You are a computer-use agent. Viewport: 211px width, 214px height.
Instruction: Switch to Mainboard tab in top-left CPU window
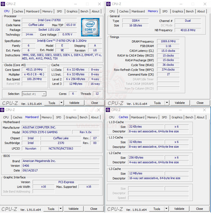coord(33,11)
